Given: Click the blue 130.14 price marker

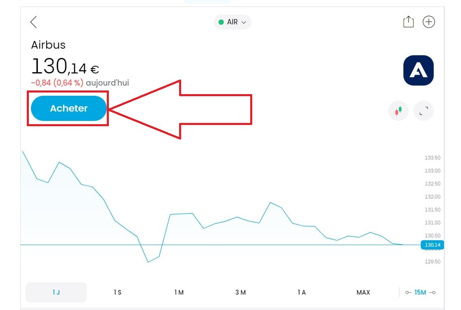Looking at the screenshot, I should [x=433, y=245].
